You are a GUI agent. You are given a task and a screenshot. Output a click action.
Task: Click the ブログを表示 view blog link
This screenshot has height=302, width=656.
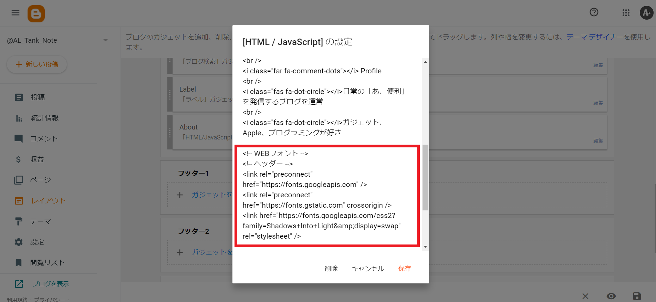[51, 284]
